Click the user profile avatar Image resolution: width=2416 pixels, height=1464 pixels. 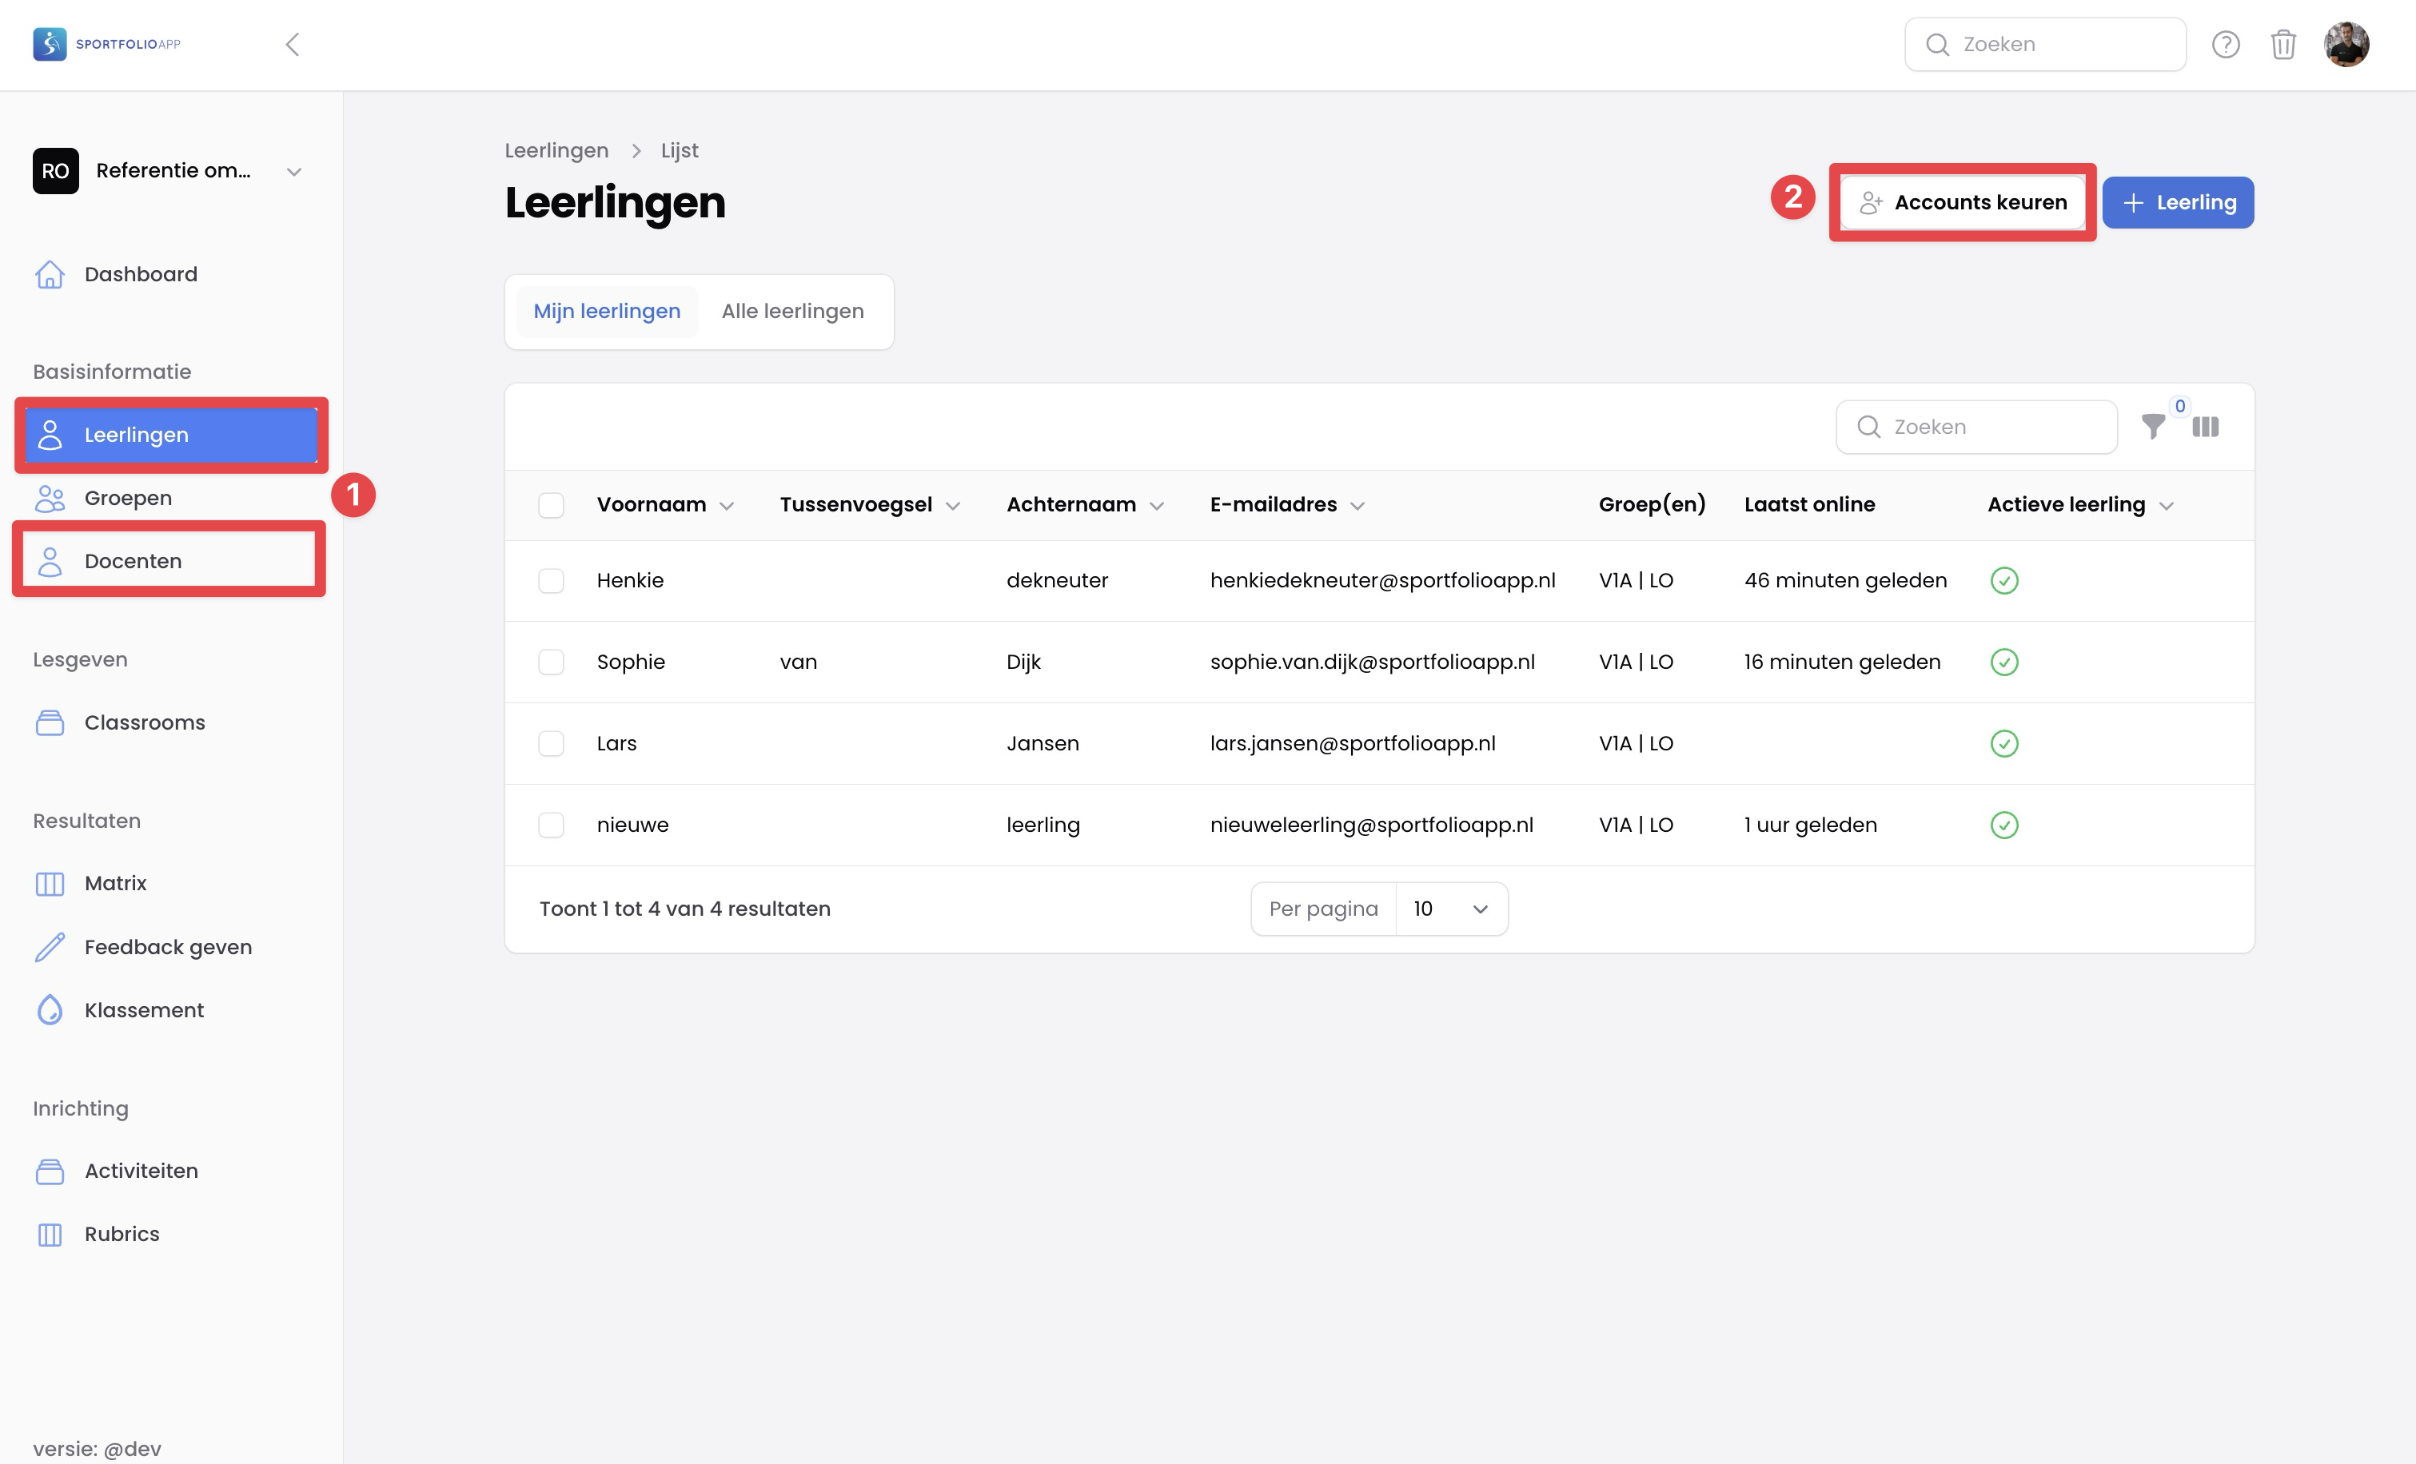[x=2346, y=44]
